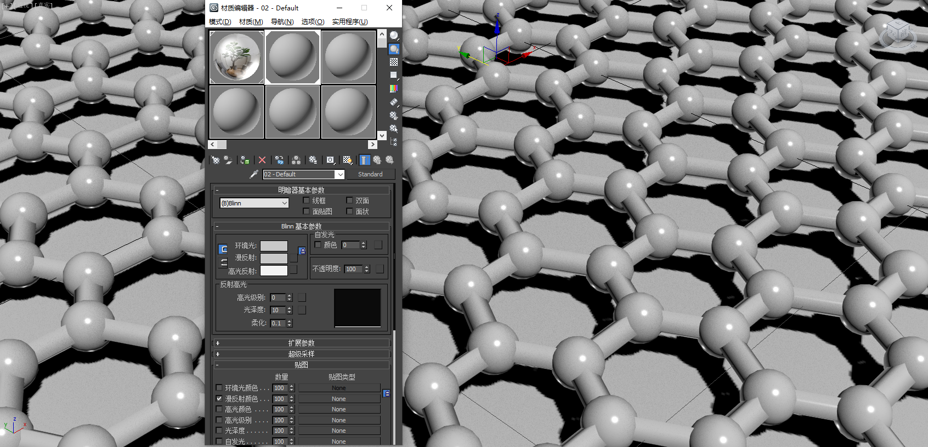Click Assign Material to Selection icon

245,160
